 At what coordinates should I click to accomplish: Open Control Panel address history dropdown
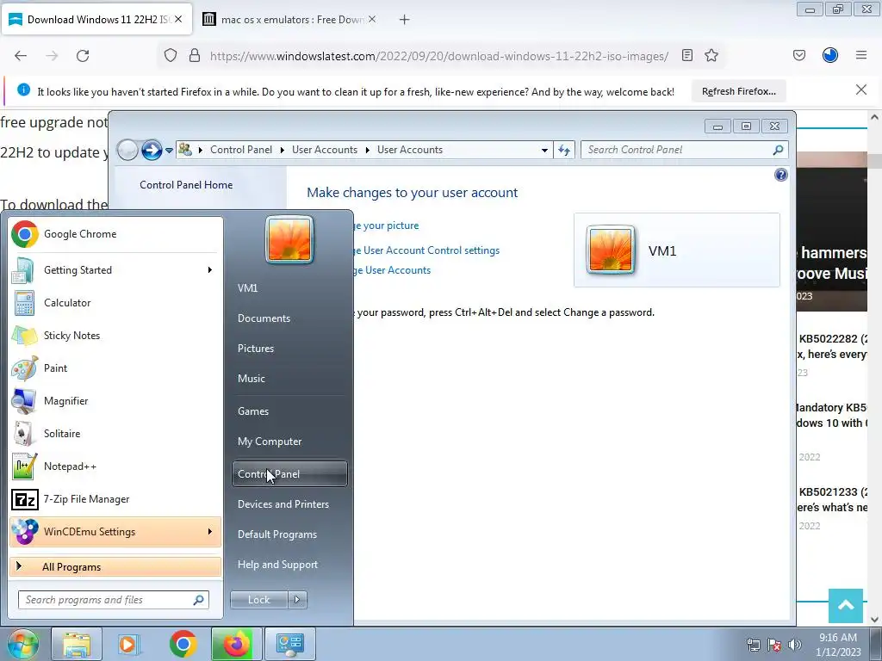click(x=544, y=150)
